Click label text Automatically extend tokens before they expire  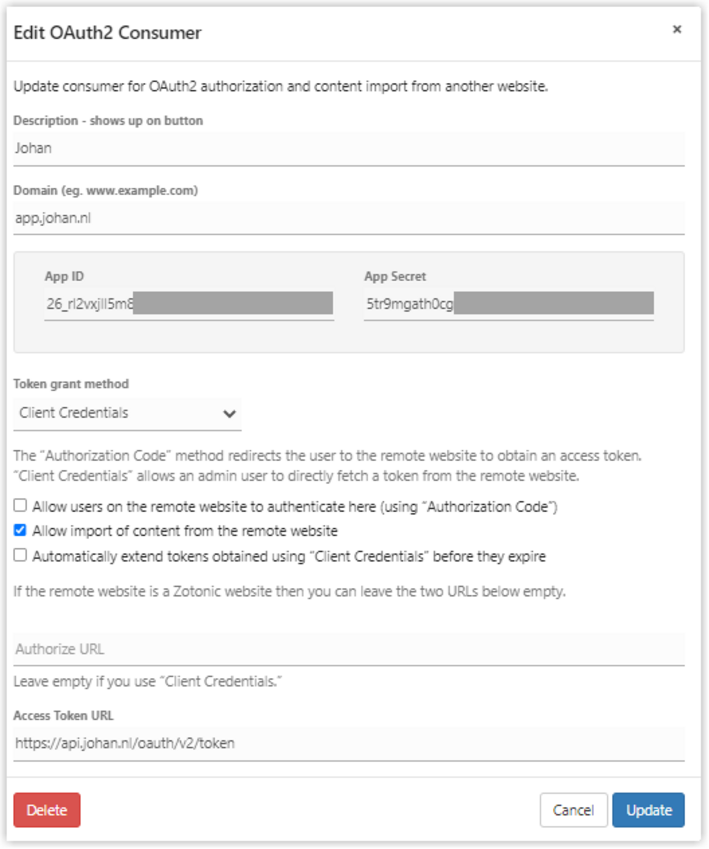(289, 557)
